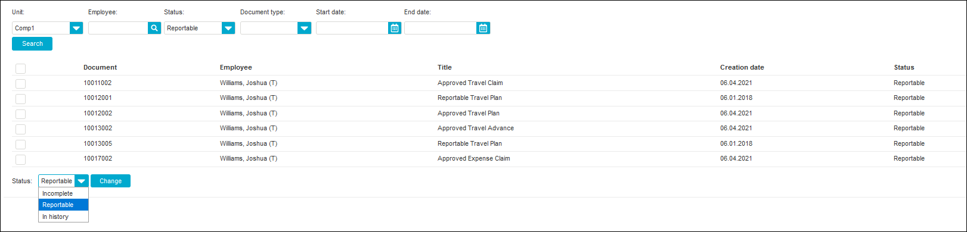Viewport: 967px width, 232px height.
Task: Expand the Status filter dropdown
Action: tap(228, 28)
